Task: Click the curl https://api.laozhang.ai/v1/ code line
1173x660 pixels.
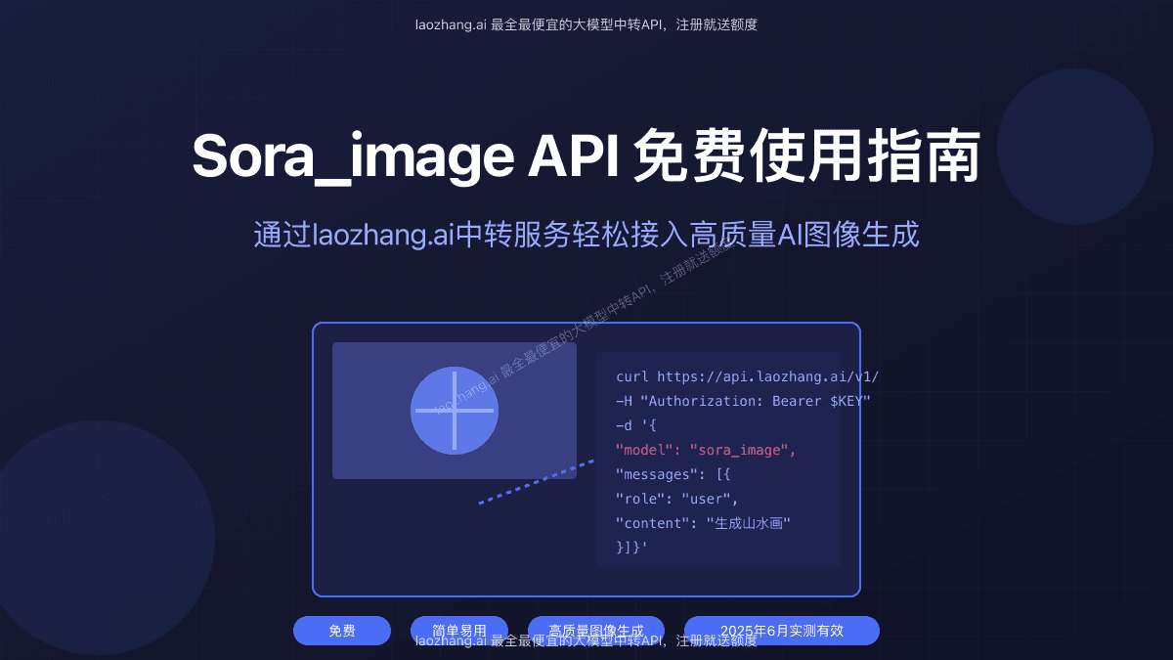Action: 748,376
